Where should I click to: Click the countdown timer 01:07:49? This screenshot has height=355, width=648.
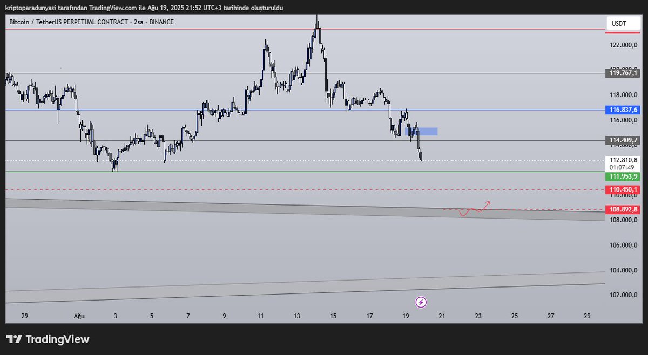click(622, 167)
